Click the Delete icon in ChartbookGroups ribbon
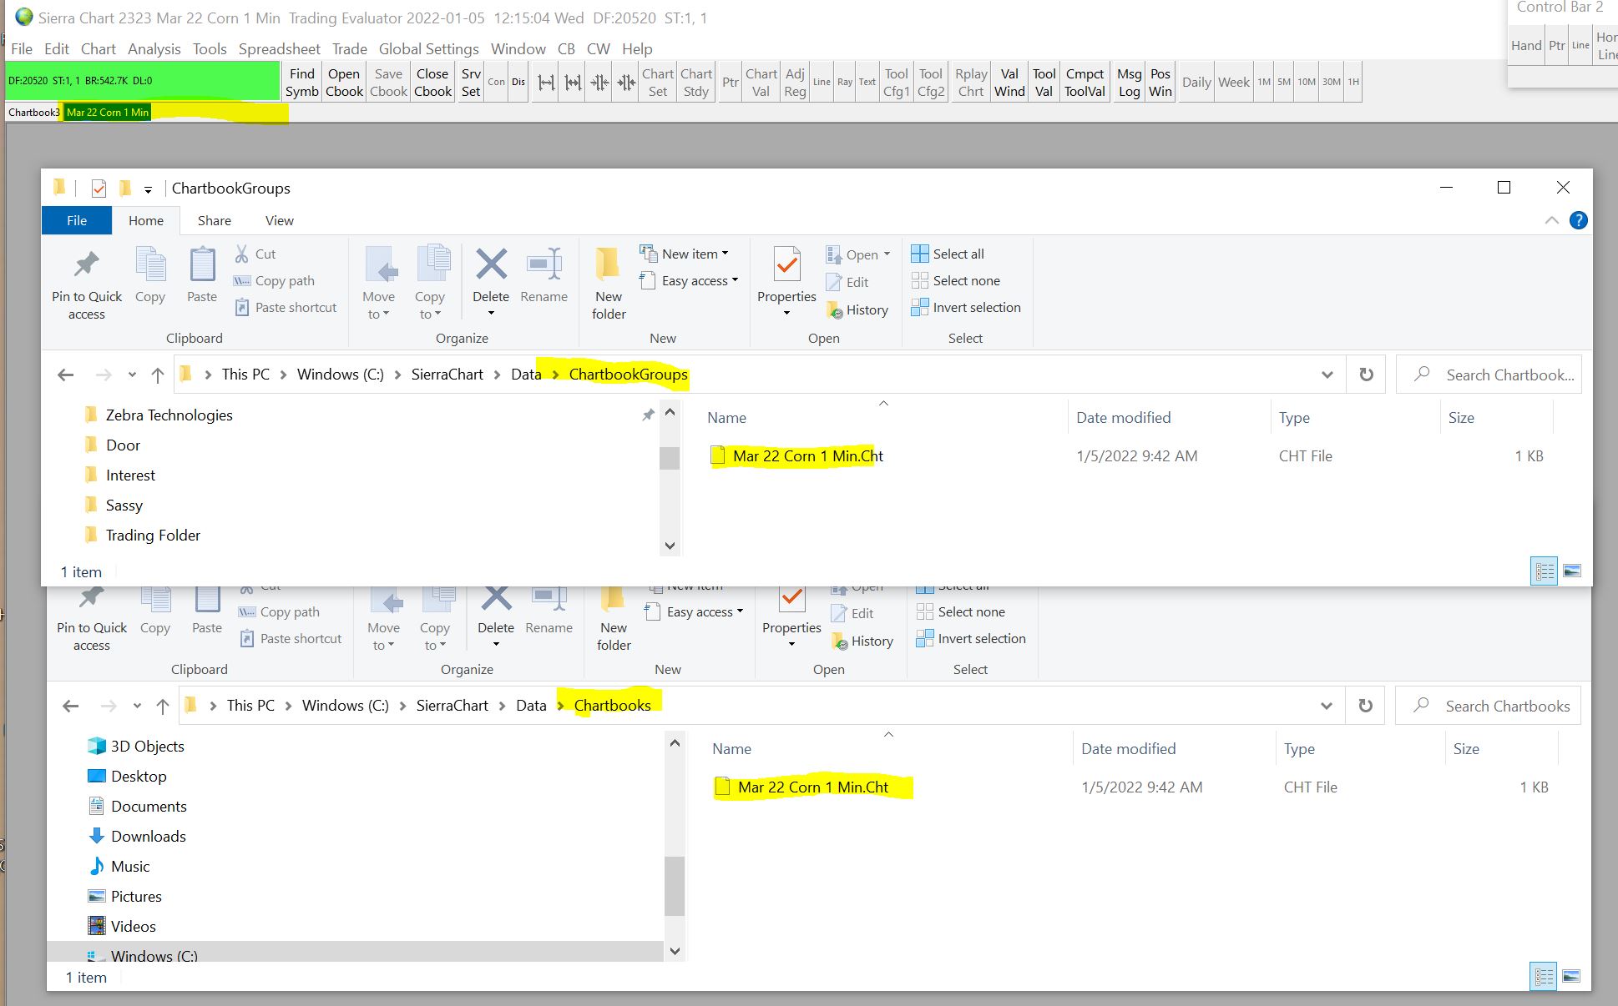 tap(491, 265)
